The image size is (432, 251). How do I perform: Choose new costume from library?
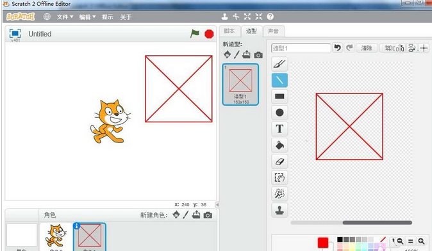(227, 54)
